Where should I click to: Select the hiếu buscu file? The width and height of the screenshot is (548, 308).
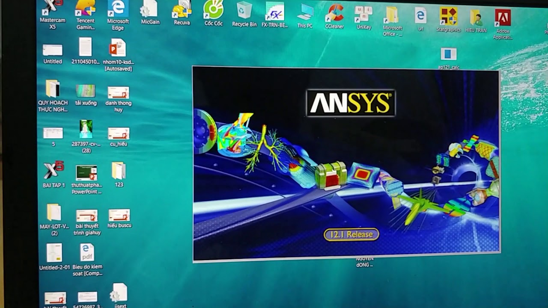(119, 219)
